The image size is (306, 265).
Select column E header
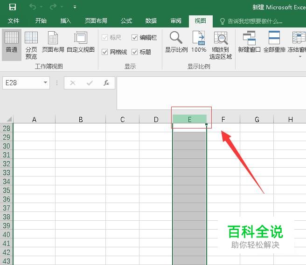click(x=189, y=119)
